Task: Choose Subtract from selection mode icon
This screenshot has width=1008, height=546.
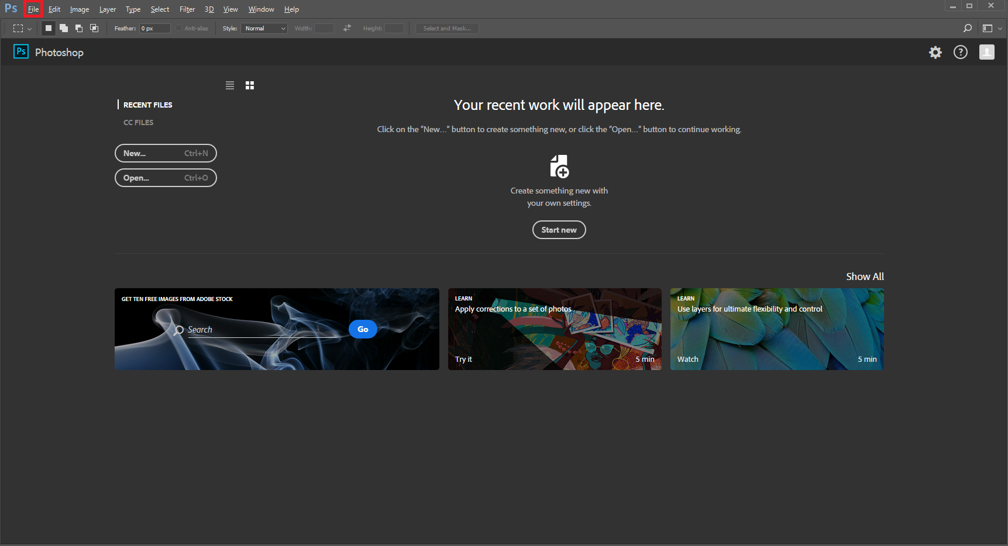Action: click(x=79, y=28)
